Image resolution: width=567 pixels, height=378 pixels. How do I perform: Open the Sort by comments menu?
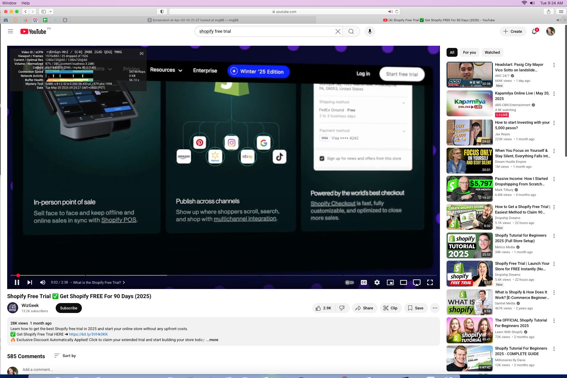click(x=65, y=356)
